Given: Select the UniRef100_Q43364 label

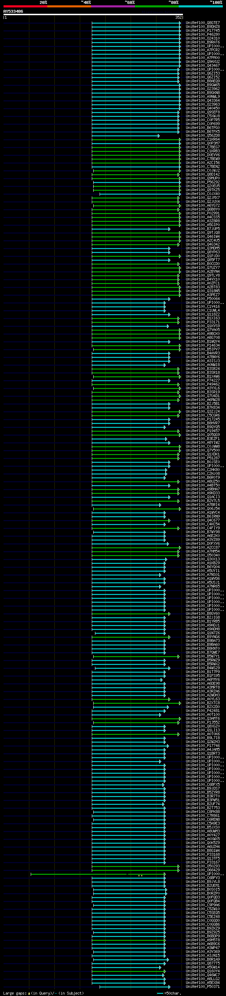Looking at the screenshot, I should (203, 101).
